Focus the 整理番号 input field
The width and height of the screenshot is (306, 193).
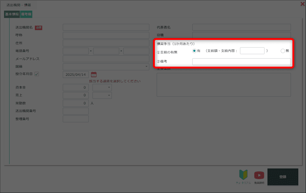[x=76, y=119]
